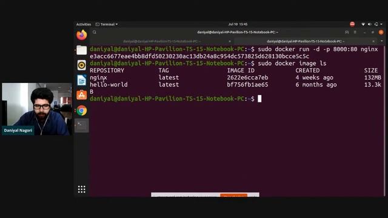Show applications grid in the dock

click(x=82, y=190)
